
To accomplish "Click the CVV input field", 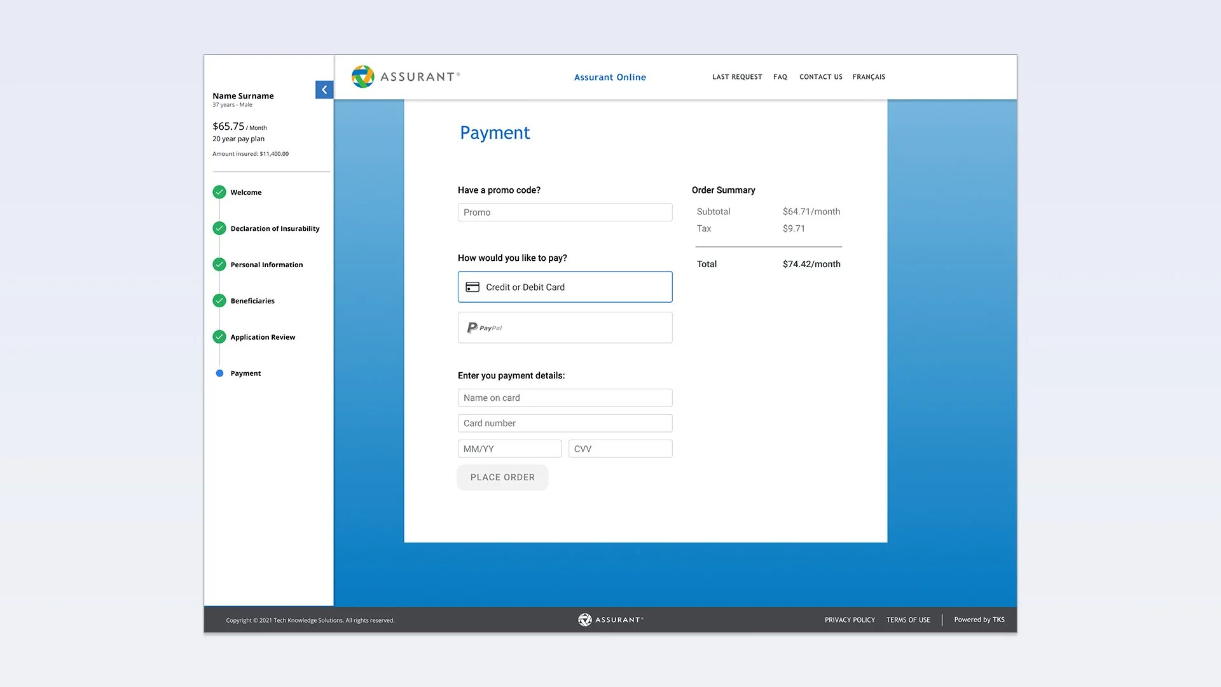I will tap(620, 448).
